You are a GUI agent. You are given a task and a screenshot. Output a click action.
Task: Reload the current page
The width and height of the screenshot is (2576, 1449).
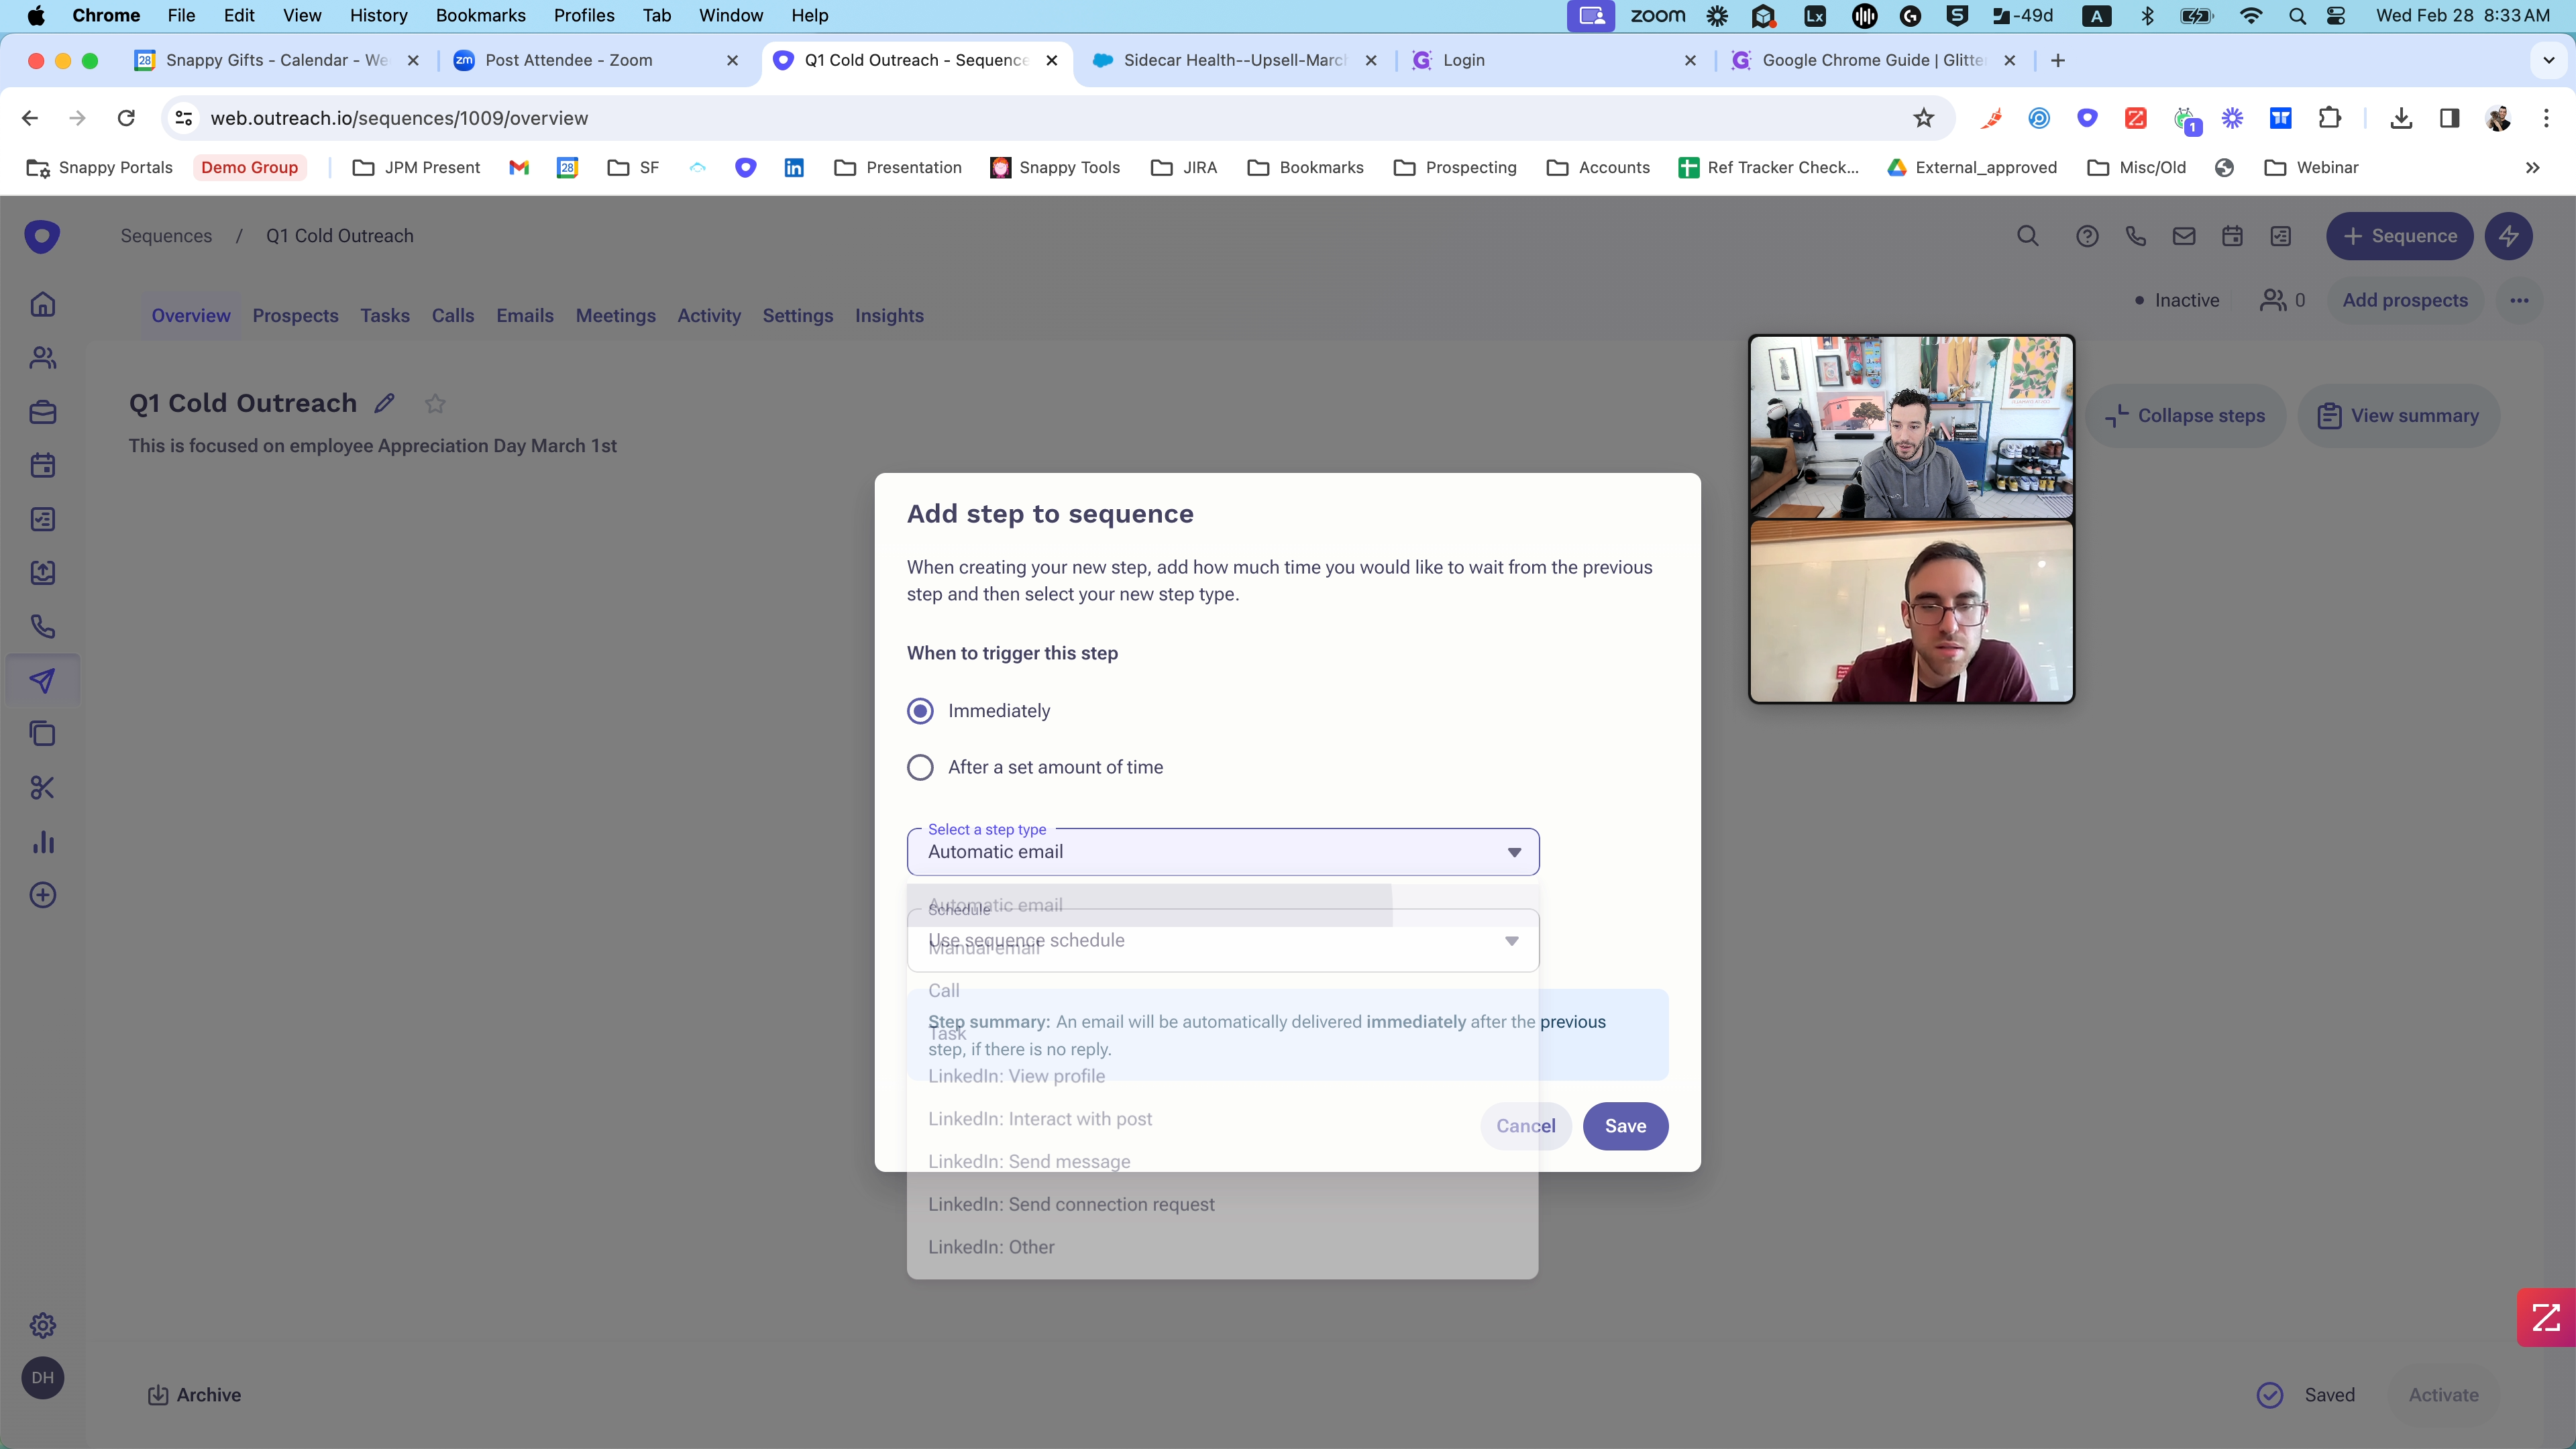coord(126,118)
